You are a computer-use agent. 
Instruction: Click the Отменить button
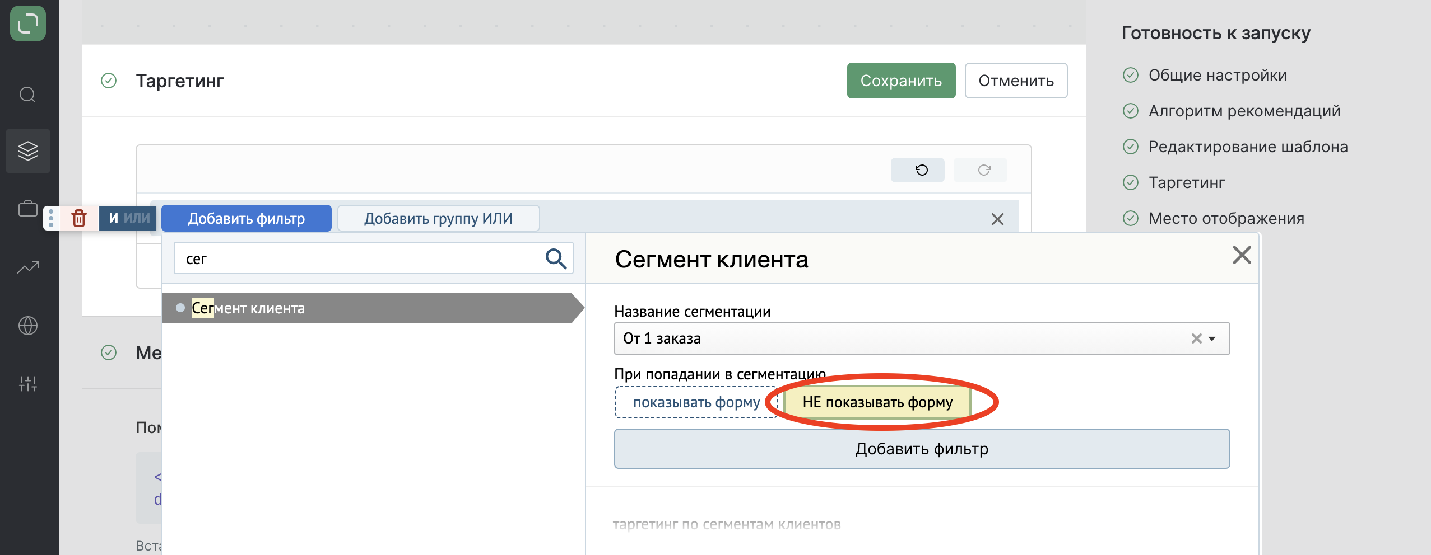coord(1016,81)
